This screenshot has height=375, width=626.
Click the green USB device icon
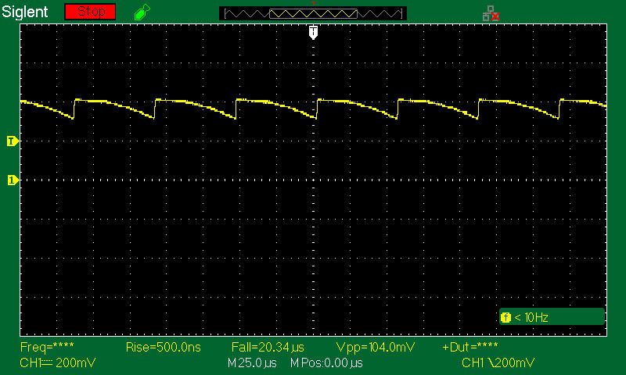[x=142, y=12]
